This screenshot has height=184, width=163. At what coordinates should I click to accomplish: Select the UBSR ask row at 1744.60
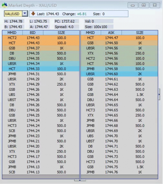coord(119,74)
